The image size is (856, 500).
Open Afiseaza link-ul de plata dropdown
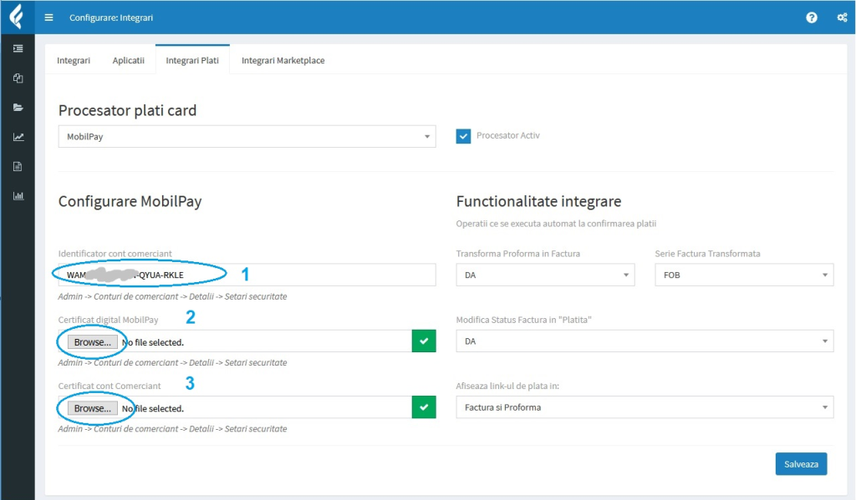[645, 407]
